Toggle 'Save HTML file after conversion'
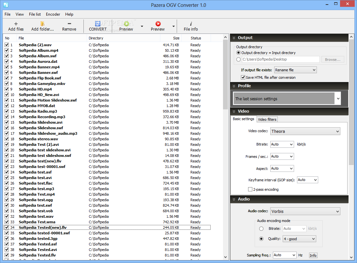357x263 pixels. point(243,77)
